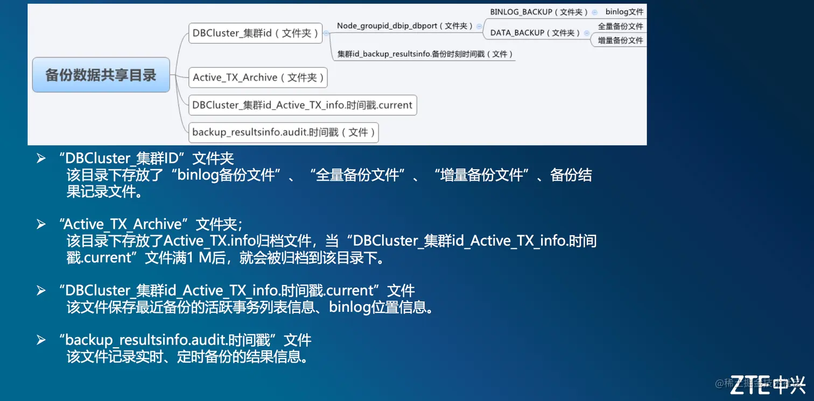The image size is (814, 401).
Task: Select the 全量备份文件 leaf node
Action: [x=620, y=26]
